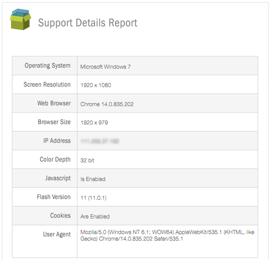This screenshot has height=260, width=272.
Task: Click the green box logo icon
Action: point(20,19)
